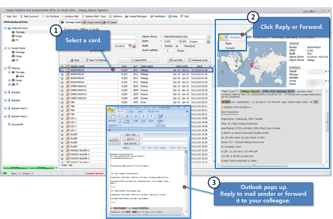Screen dimensions: 333x219
Task: Click the Sign Out toolbar item
Action: click(x=10, y=16)
